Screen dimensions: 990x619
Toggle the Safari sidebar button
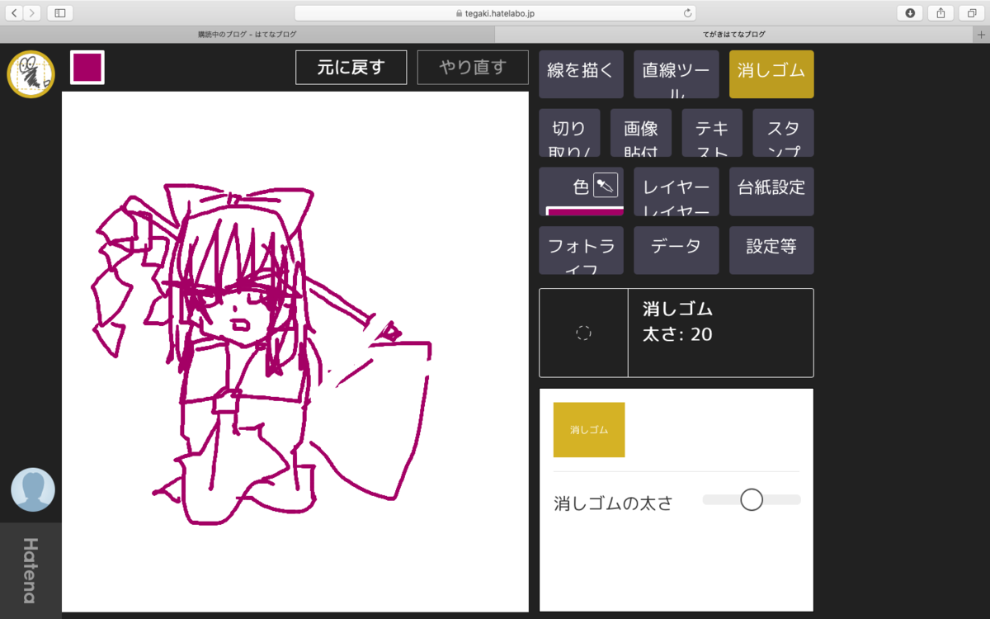pyautogui.click(x=60, y=13)
